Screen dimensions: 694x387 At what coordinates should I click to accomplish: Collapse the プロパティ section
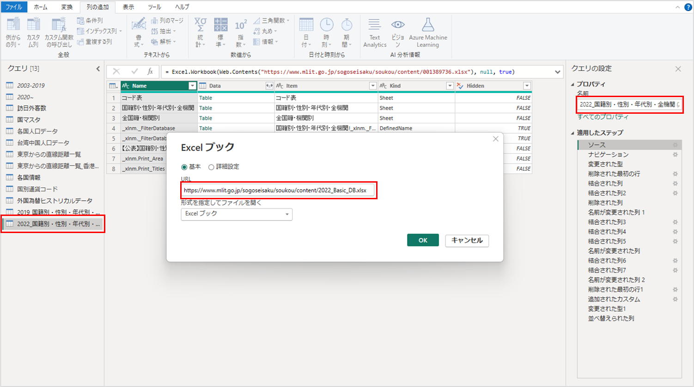click(573, 84)
